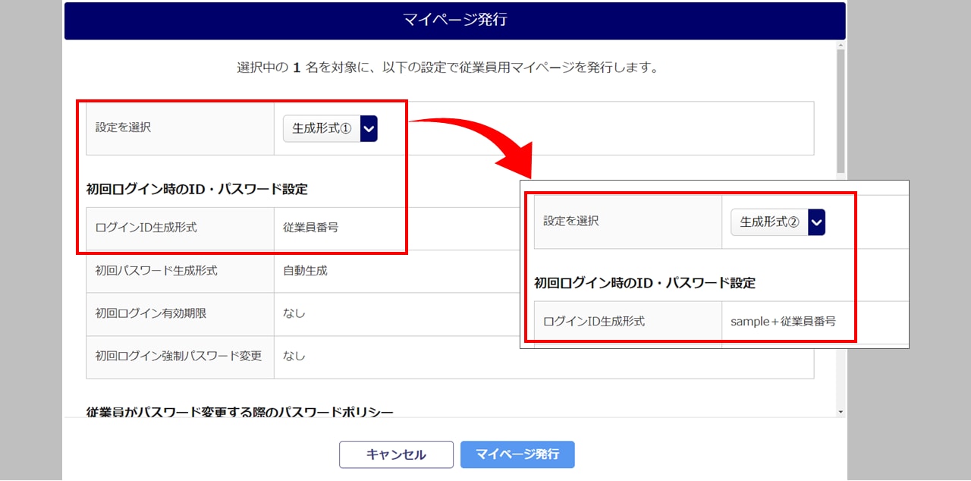Click the dark chevron beside 生成形式②
Viewport: 971px width, 481px height.
tap(816, 222)
